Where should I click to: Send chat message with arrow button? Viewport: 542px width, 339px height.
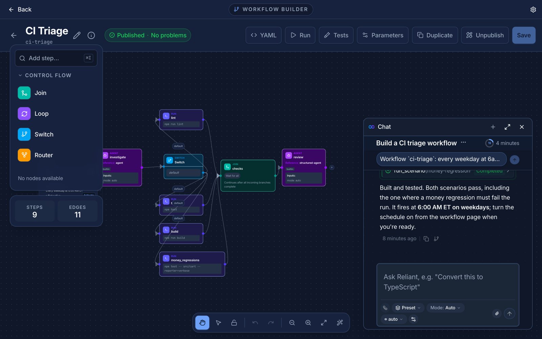tap(509, 314)
